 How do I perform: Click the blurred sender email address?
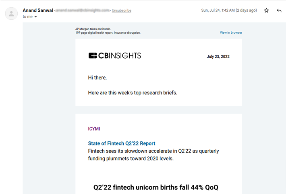(x=83, y=10)
